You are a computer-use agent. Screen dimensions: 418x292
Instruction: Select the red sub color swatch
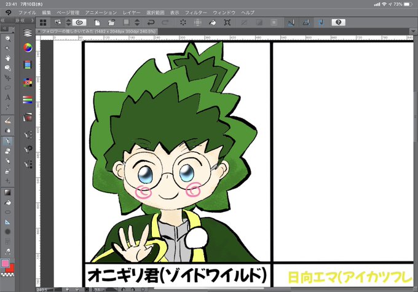10,269
